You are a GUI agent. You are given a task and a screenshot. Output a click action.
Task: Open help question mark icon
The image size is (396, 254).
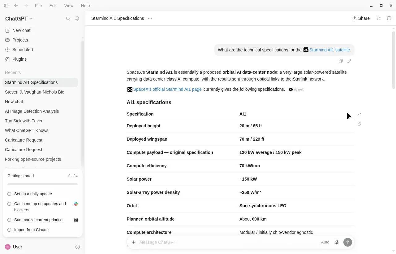pyautogui.click(x=78, y=247)
